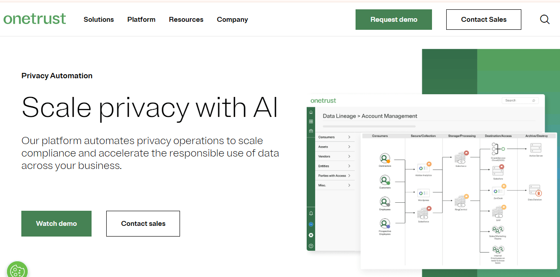The image size is (560, 277).
Task: Click the Wordpress node icon
Action: click(424, 193)
